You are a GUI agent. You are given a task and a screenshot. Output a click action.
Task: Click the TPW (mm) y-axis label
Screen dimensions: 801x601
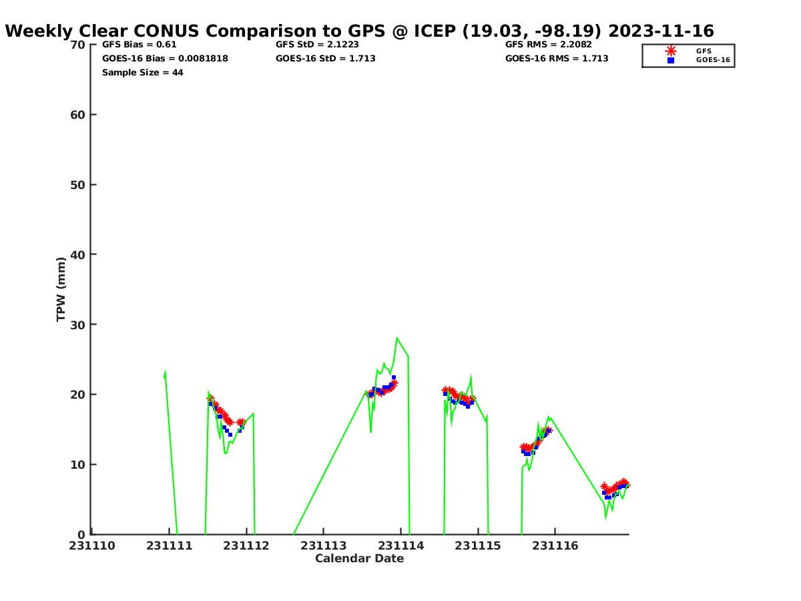click(61, 289)
